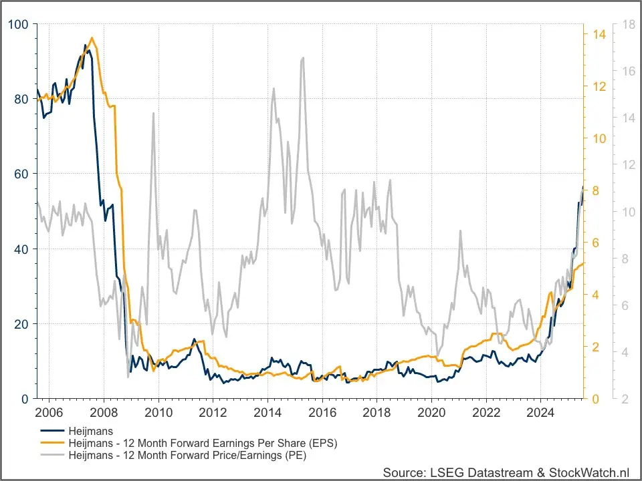Click the orange 14 label on the EPS axis
Viewport: 642px width, 481px height.
[599, 34]
